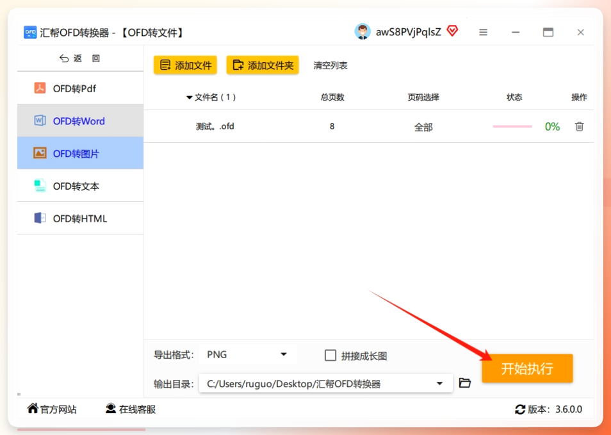This screenshot has width=611, height=435.
Task: Minimize the converter window
Action: click(516, 32)
